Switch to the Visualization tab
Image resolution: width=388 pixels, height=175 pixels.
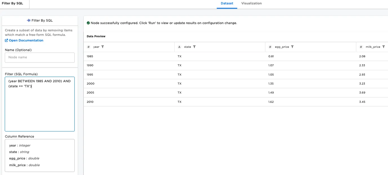tap(251, 3)
